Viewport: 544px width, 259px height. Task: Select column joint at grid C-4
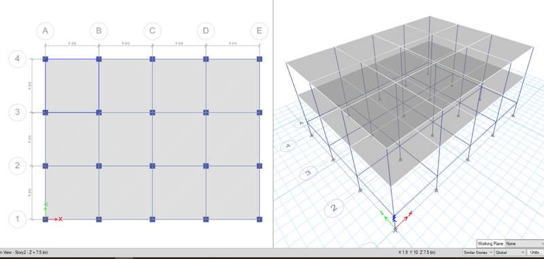pos(152,59)
